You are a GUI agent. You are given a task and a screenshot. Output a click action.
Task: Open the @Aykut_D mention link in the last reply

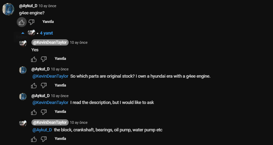[x=42, y=130]
